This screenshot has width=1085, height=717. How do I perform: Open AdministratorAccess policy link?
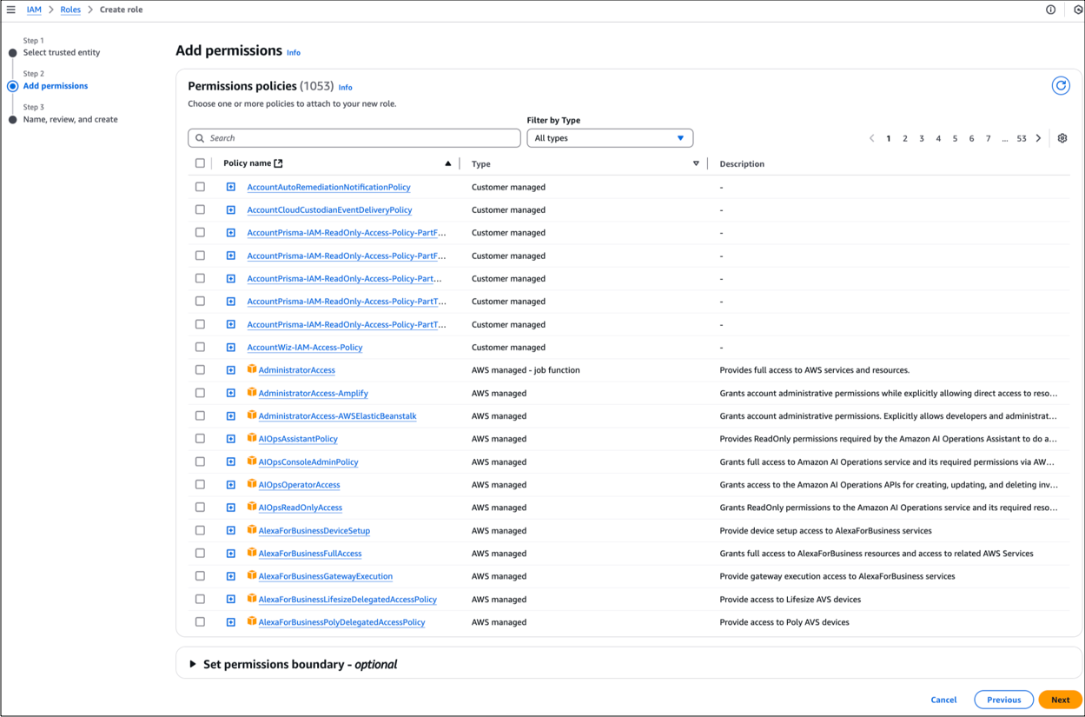click(x=296, y=370)
